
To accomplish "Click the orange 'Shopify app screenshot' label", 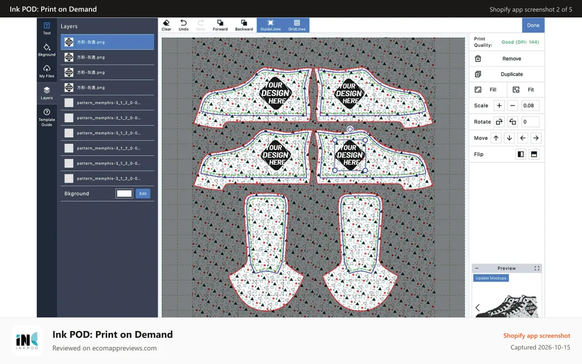I will [537, 336].
